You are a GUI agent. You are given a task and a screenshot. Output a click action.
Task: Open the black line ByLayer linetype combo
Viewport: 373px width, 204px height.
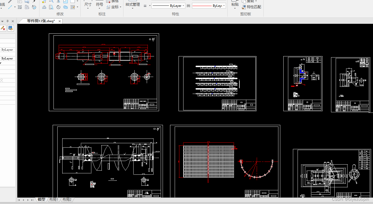pyautogui.click(x=168, y=6)
